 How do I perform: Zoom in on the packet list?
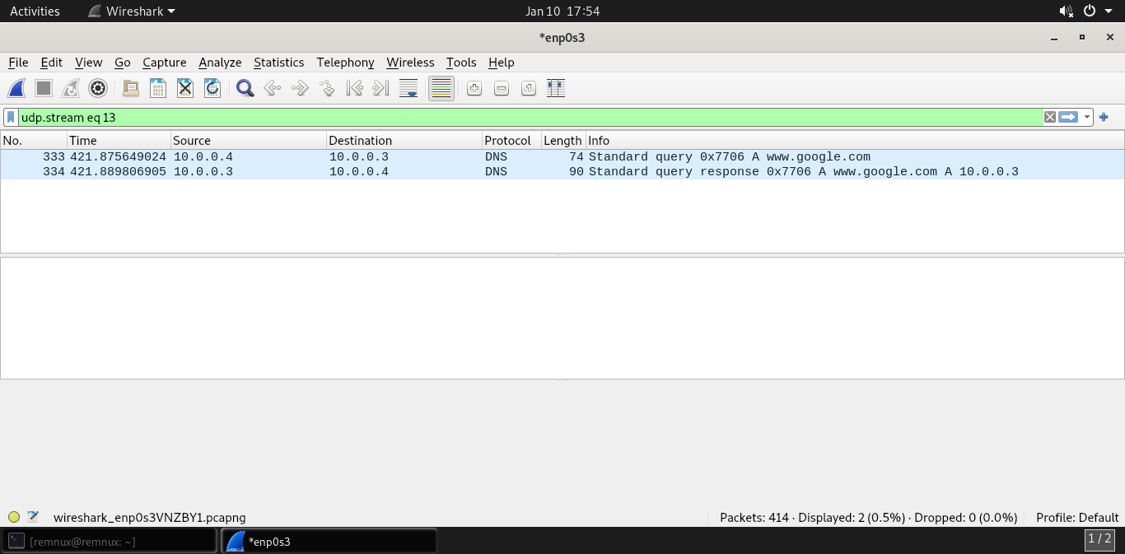[474, 88]
